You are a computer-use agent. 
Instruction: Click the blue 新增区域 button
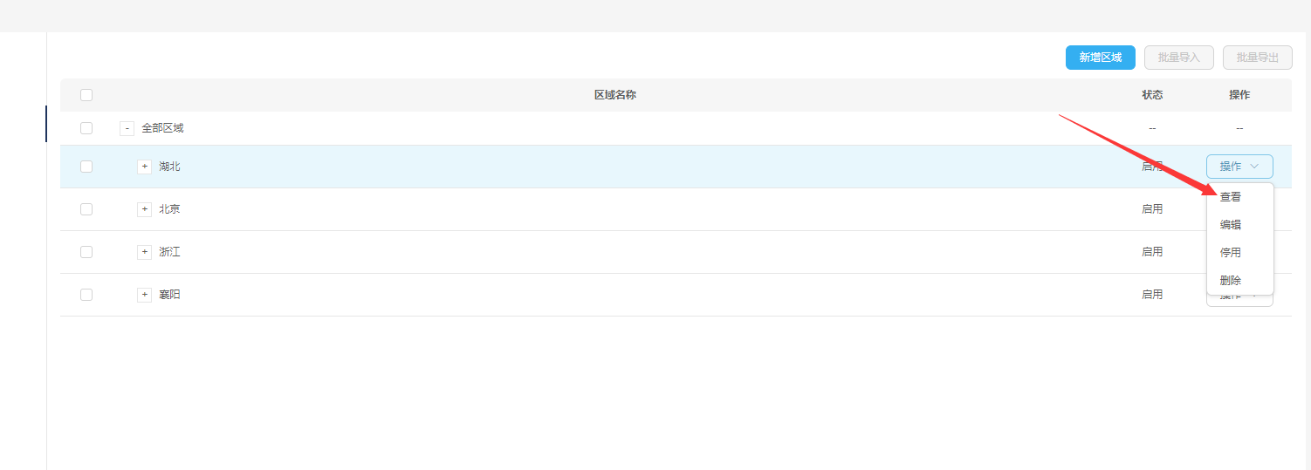[x=1100, y=58]
